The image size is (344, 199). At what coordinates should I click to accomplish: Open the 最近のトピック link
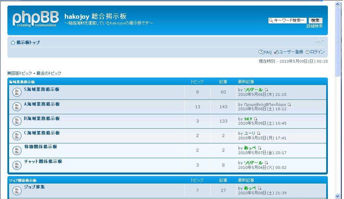pos(49,73)
